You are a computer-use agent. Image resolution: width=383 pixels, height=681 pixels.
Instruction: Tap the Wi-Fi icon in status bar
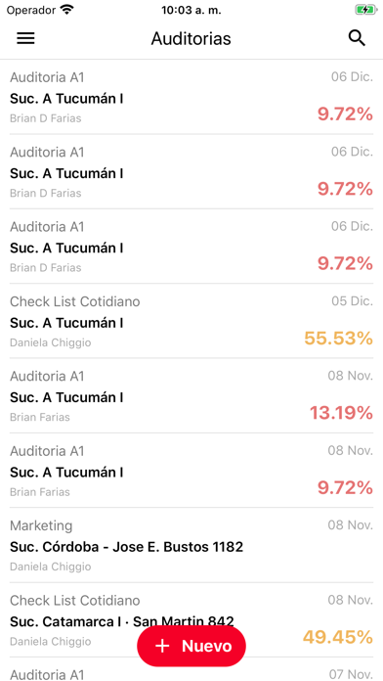(x=66, y=10)
